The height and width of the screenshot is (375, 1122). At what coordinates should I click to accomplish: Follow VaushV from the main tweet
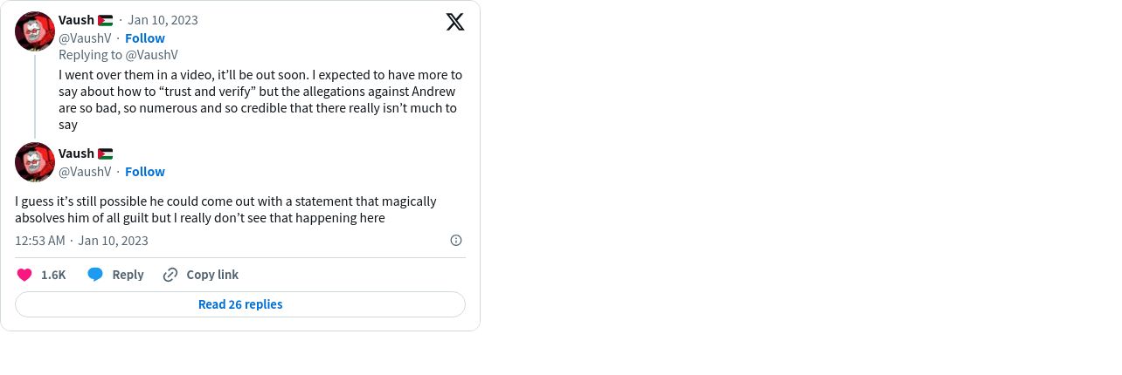[x=145, y=172]
